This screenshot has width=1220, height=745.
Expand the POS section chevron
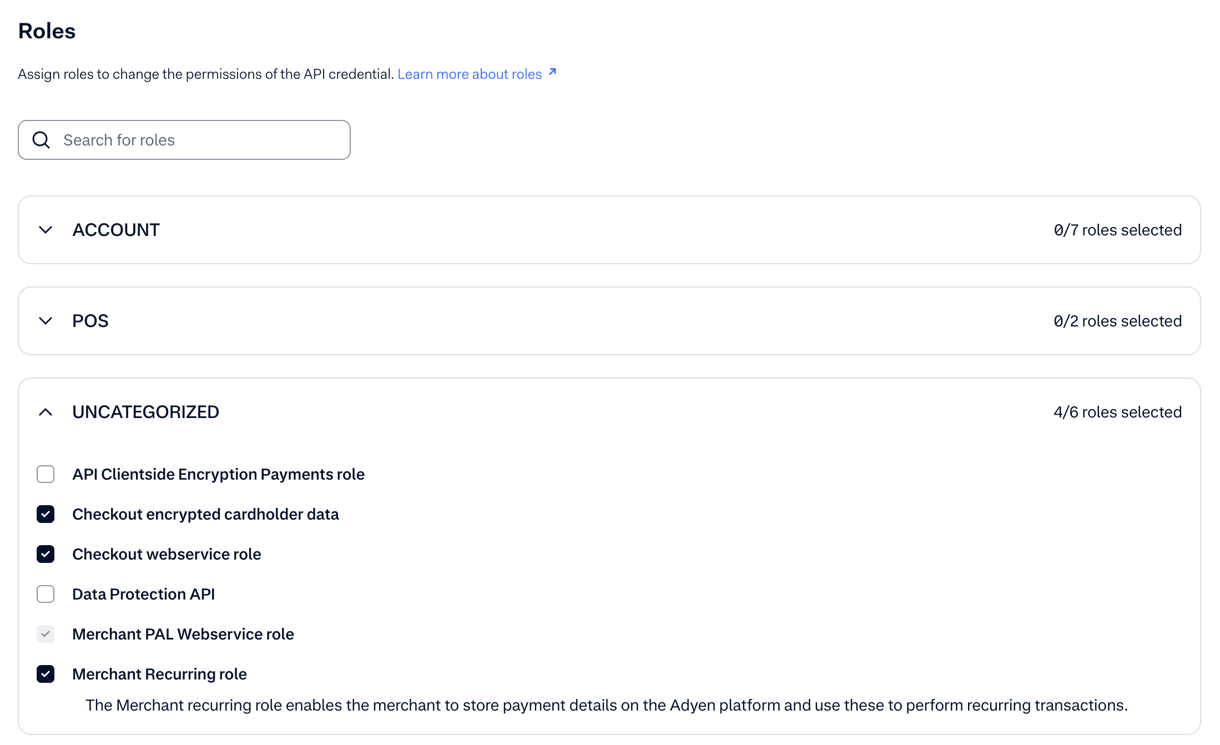pos(46,321)
